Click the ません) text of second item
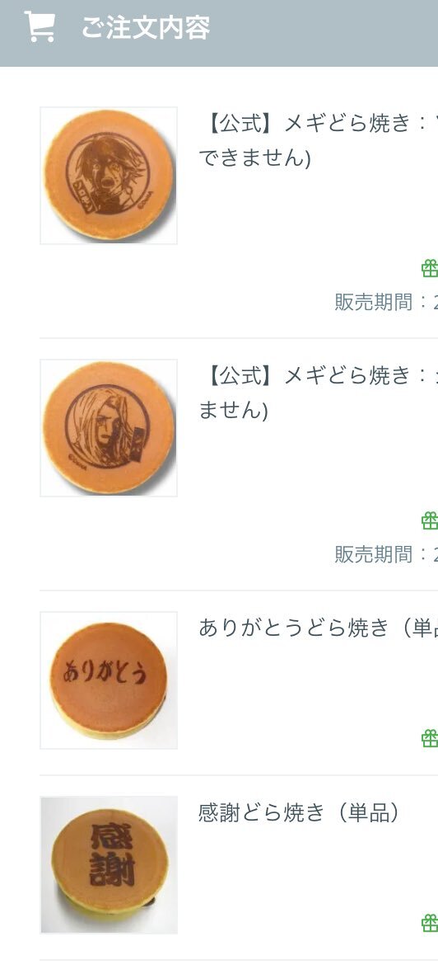This screenshot has width=438, height=974. (x=233, y=411)
